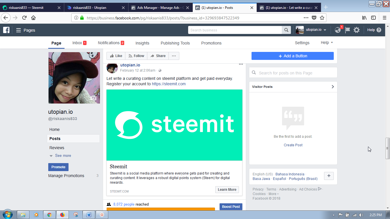Open the Promotions tab
Image resolution: width=390 pixels, height=219 pixels.
click(211, 43)
